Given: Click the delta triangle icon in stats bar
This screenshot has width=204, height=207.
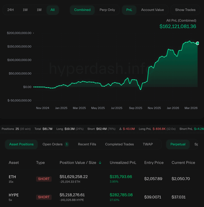Looking at the screenshot, I should click(x=120, y=129).
